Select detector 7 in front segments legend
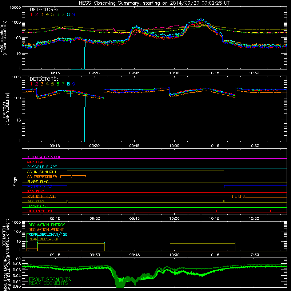291x291 pixels. click(63, 15)
